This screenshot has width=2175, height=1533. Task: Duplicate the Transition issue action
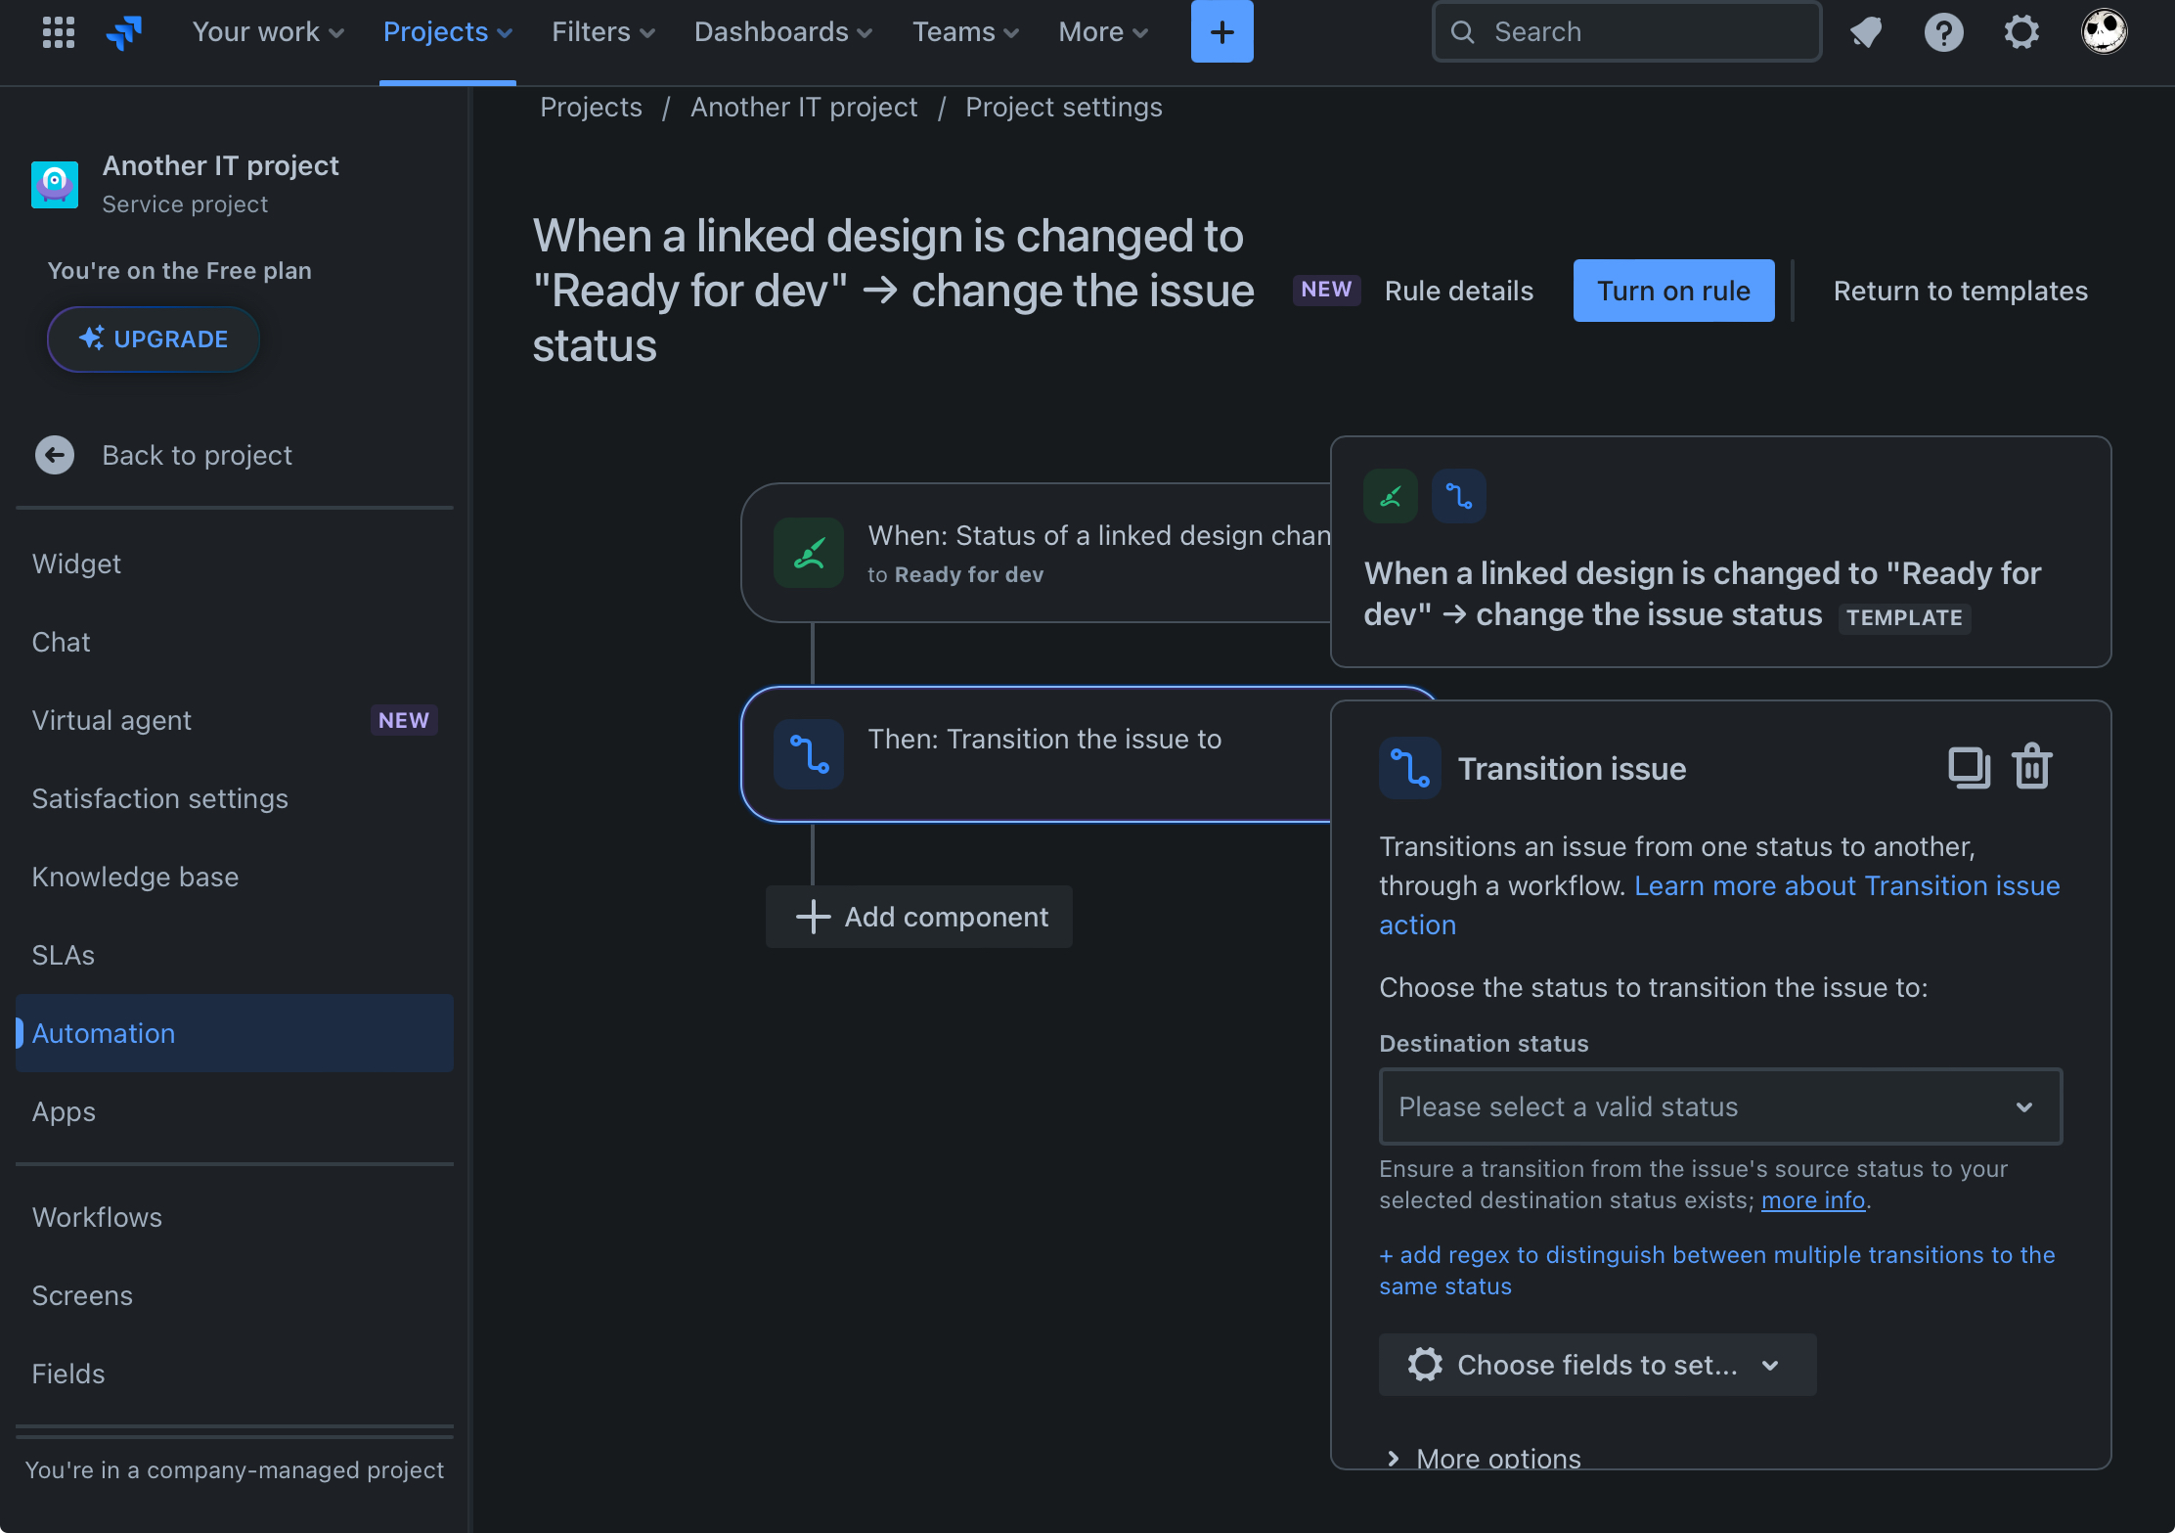[1970, 767]
